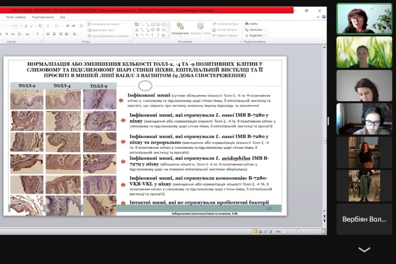Start slideshow from status bar icon
The height and width of the screenshot is (264, 396).
coord(270,231)
